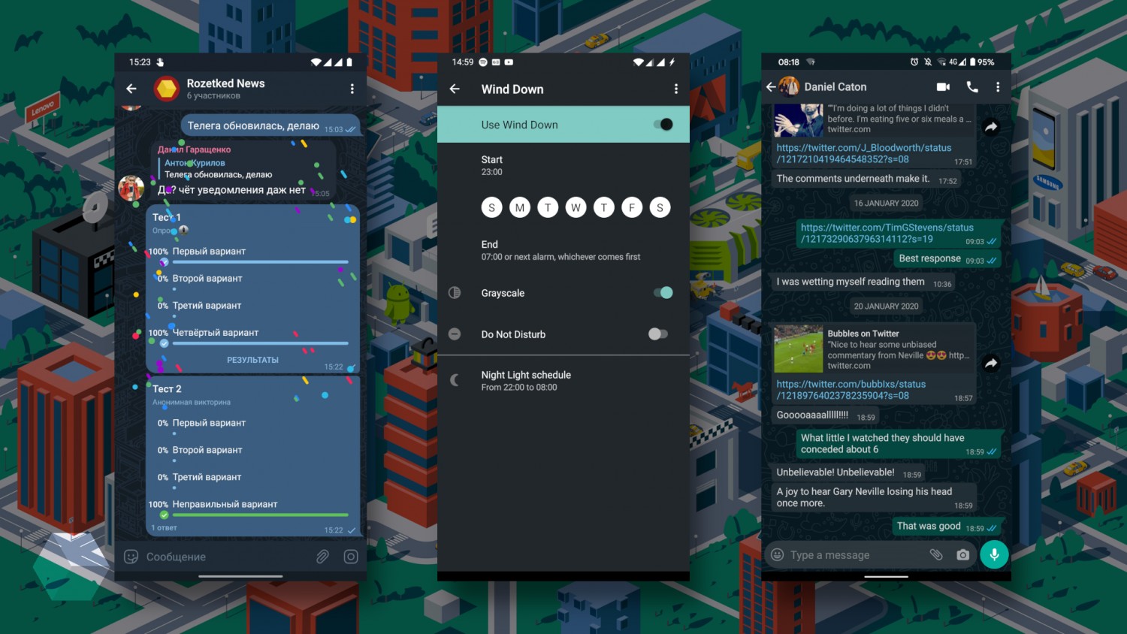The height and width of the screenshot is (634, 1127).
Task: Open Daniel Caton contact name
Action: (835, 87)
